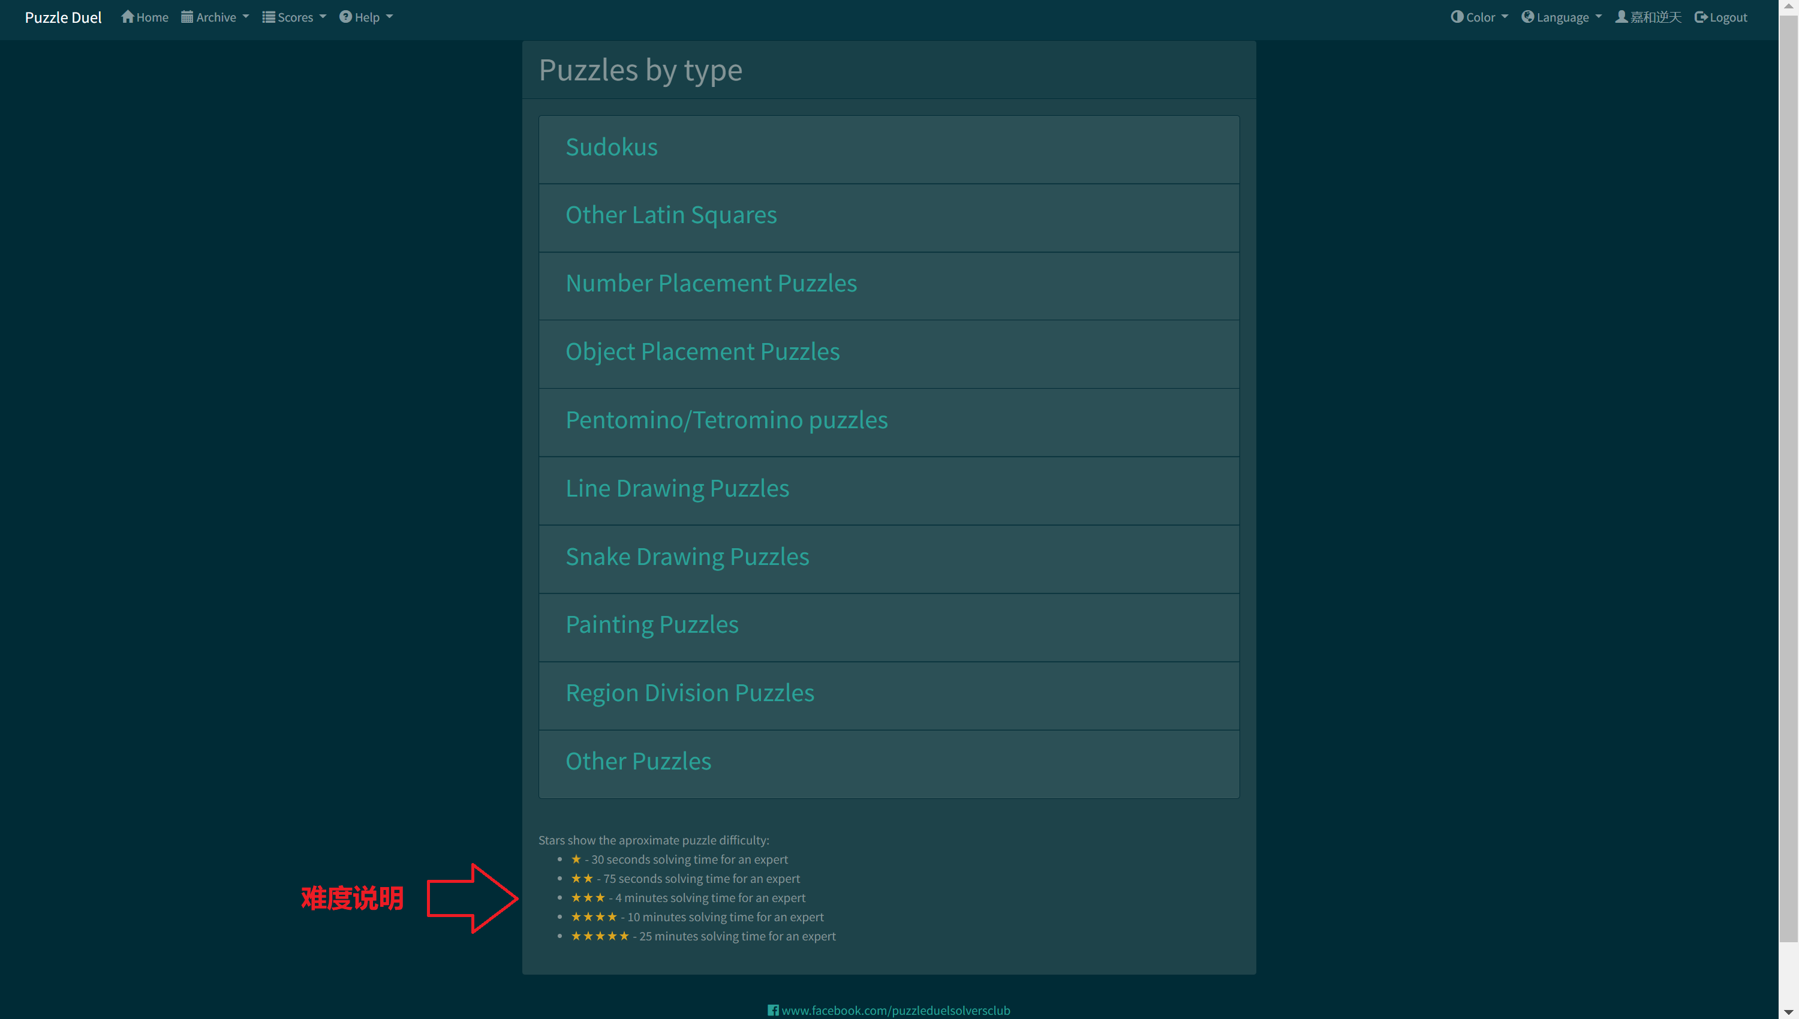Expand the Archive dropdown caret

click(x=246, y=17)
